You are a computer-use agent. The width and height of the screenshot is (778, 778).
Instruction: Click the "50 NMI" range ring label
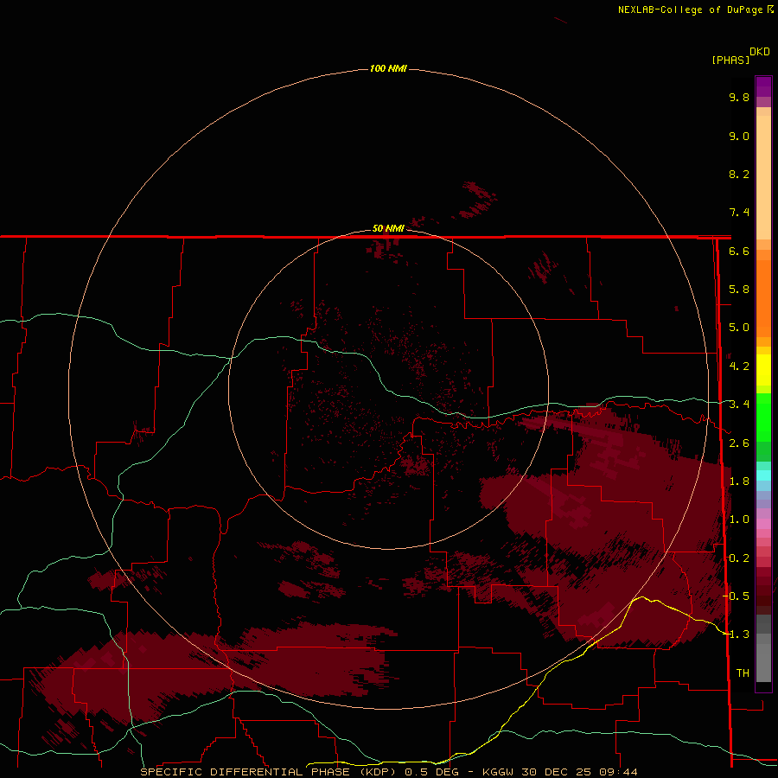(388, 228)
